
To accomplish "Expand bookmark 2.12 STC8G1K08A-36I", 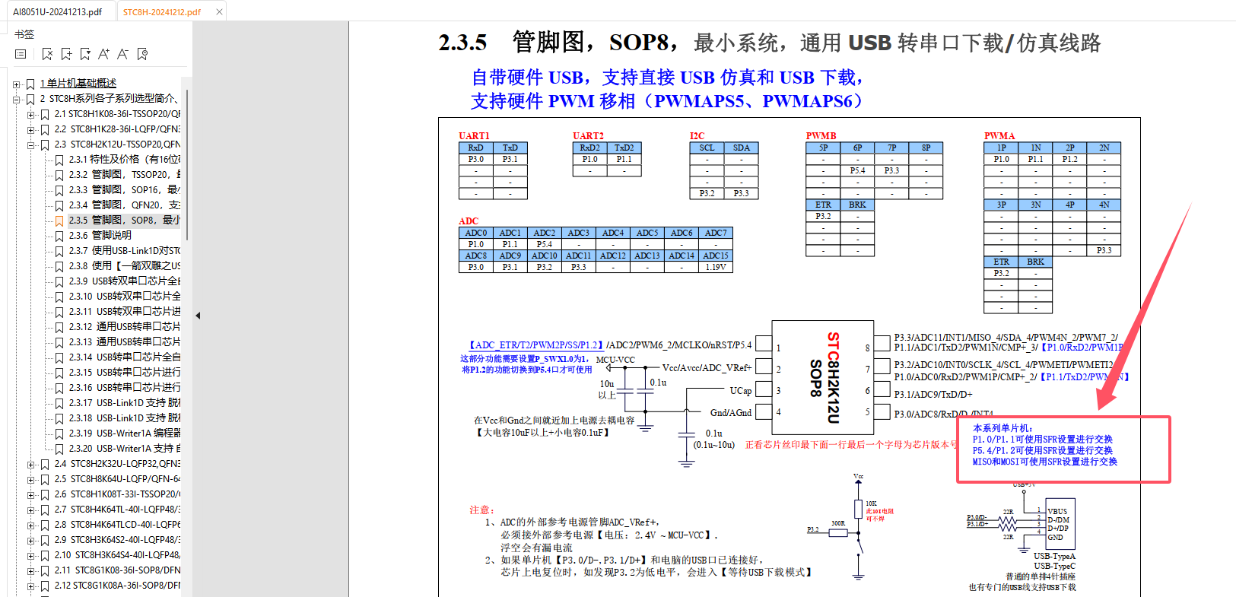I will 30,586.
